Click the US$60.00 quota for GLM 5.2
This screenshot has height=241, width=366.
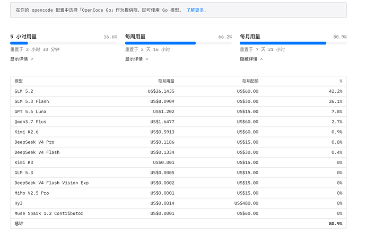248,91
